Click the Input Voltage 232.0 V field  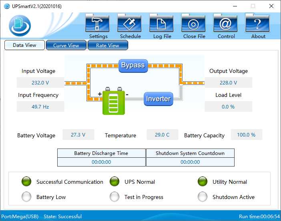(40, 82)
